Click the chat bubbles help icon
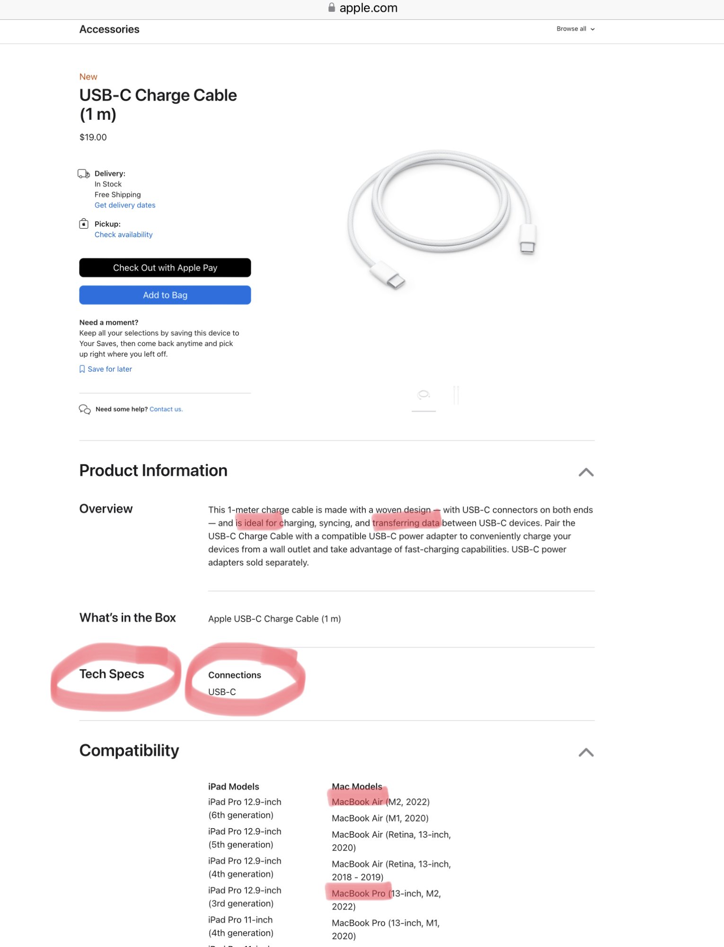This screenshot has height=947, width=724. [x=85, y=409]
